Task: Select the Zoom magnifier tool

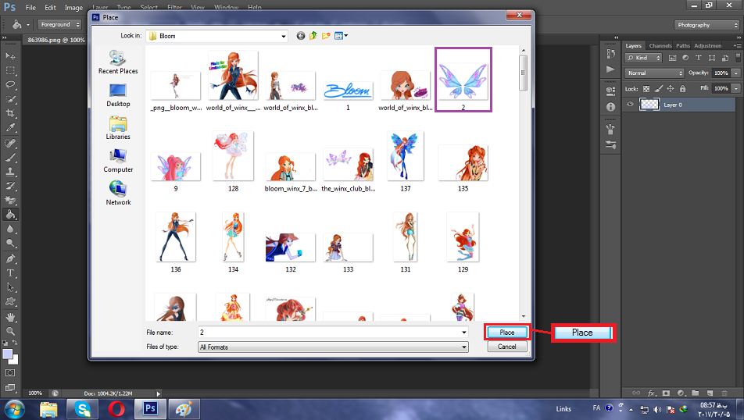Action: click(x=10, y=331)
